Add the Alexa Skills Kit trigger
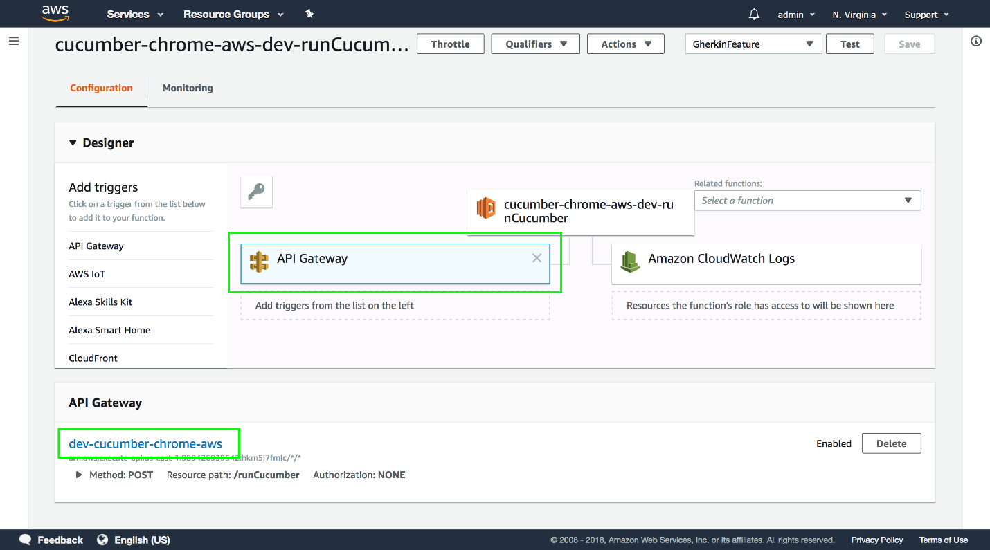This screenshot has height=550, width=990. [100, 302]
